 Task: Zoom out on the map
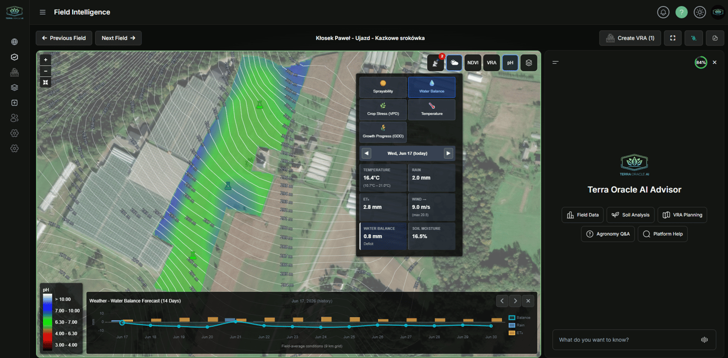(x=45, y=71)
